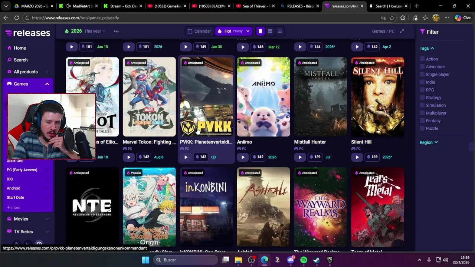Open the Windows Start menu
The height and width of the screenshot is (267, 475).
point(145,260)
